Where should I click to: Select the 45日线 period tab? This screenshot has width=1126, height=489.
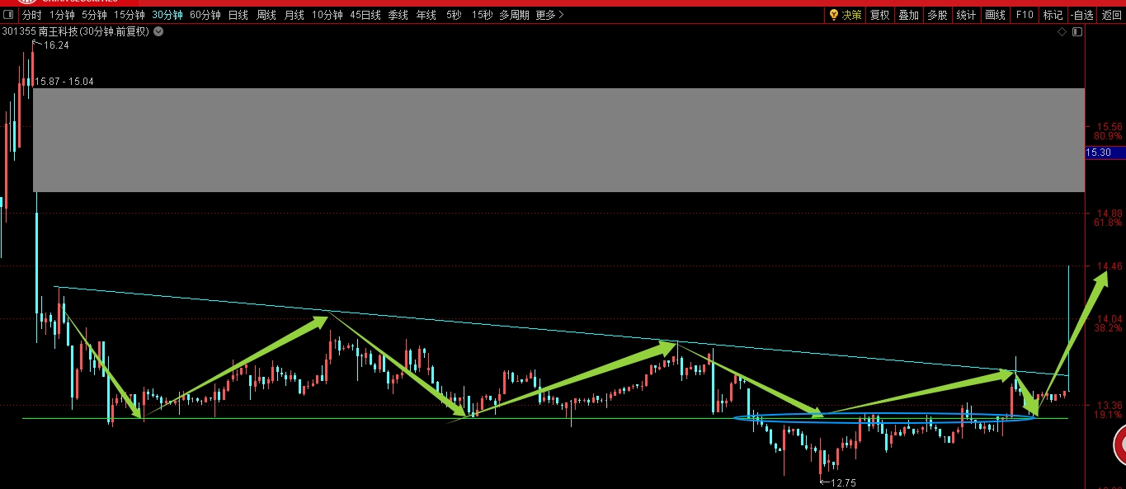365,15
